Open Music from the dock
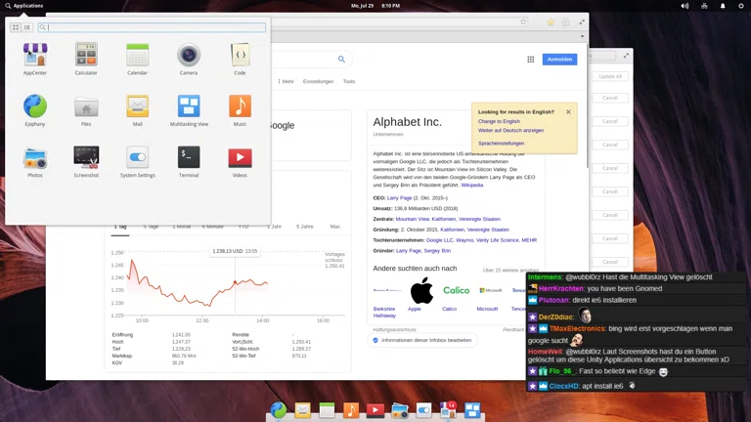The image size is (751, 422). [351, 410]
